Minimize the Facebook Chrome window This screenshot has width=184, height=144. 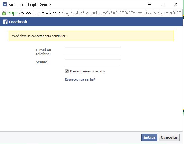[x=149, y=4]
